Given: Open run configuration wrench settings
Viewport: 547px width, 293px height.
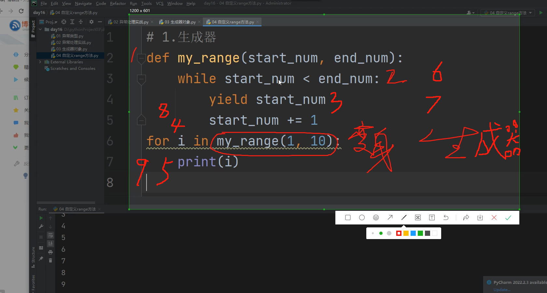Looking at the screenshot, I should coord(41,226).
